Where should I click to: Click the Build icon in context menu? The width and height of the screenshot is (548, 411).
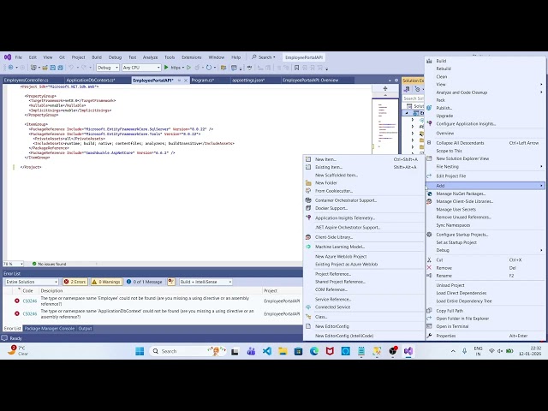click(x=429, y=61)
